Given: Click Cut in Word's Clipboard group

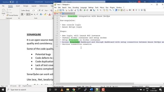Looking at the screenshot, I should [x=9, y=10].
